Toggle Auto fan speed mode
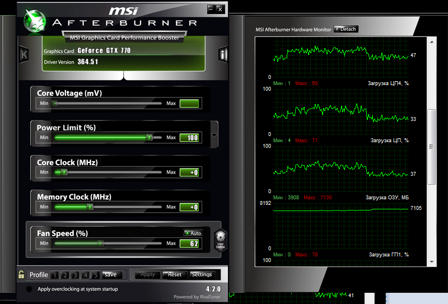This screenshot has width=448, height=304. pos(193,233)
